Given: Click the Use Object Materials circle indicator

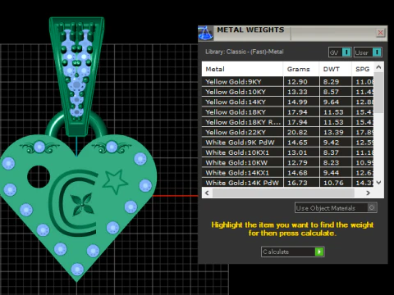Looking at the screenshot, I should point(372,207).
